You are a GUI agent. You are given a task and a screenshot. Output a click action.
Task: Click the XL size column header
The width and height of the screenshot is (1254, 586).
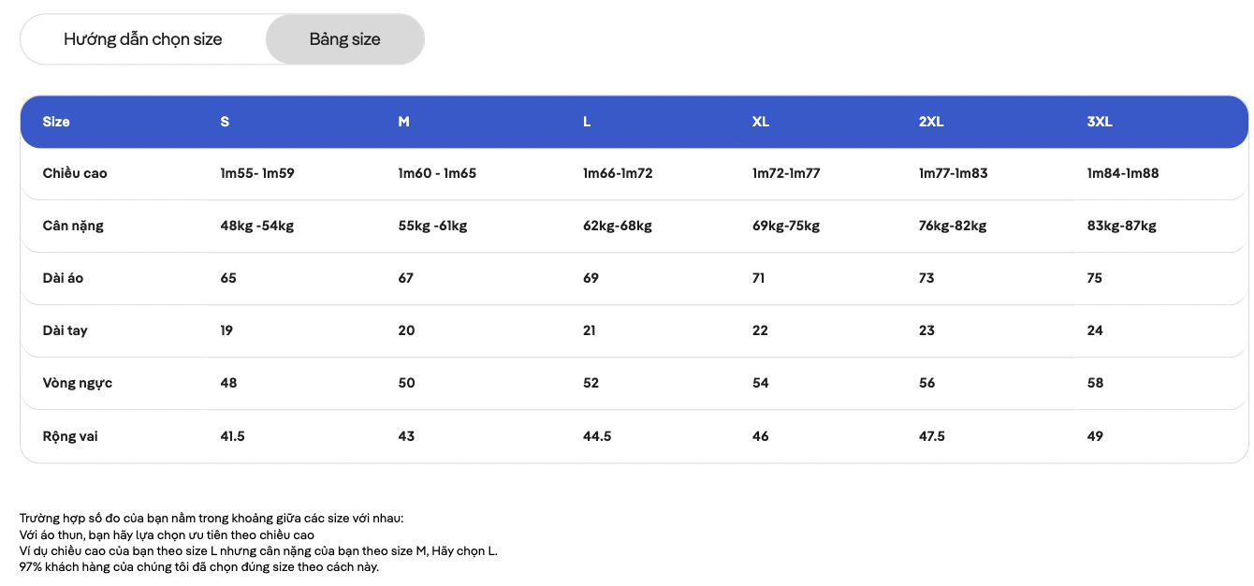[761, 122]
